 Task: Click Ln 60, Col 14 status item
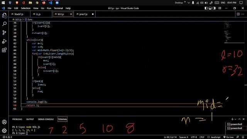170,137
